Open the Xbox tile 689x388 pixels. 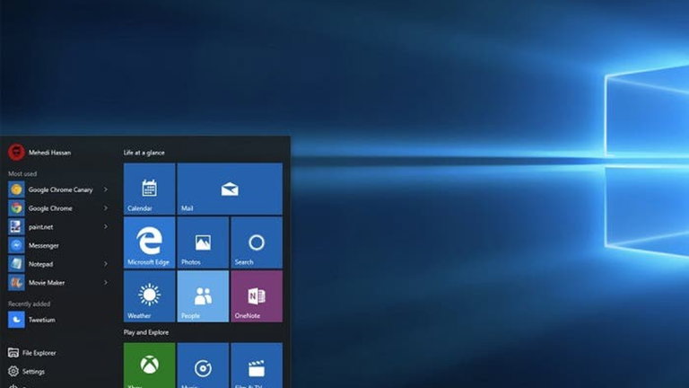149,366
